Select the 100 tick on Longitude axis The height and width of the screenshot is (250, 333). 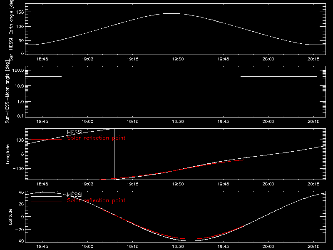coord(20,140)
